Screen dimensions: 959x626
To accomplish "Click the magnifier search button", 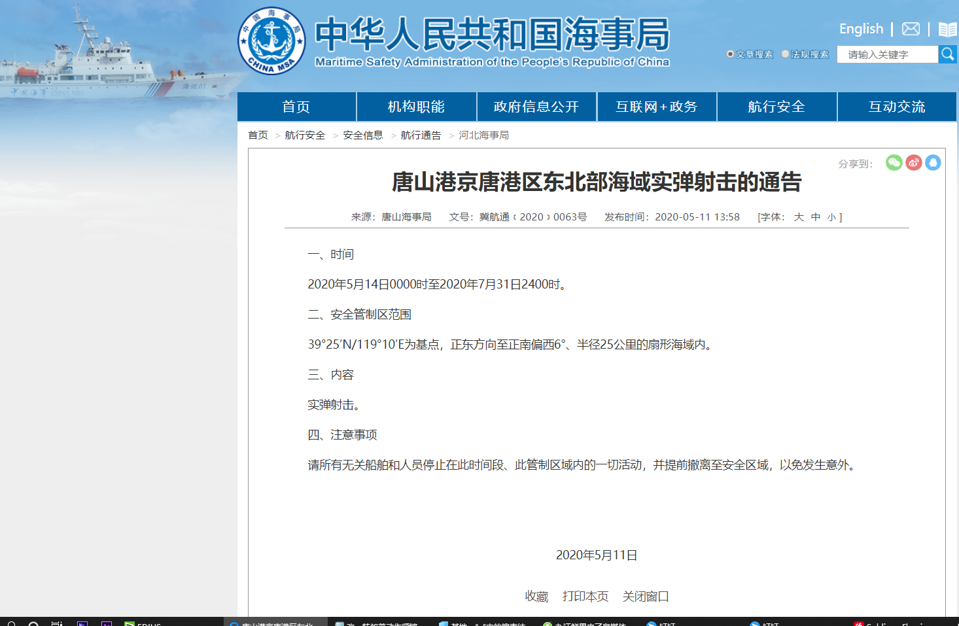I will click(x=948, y=54).
